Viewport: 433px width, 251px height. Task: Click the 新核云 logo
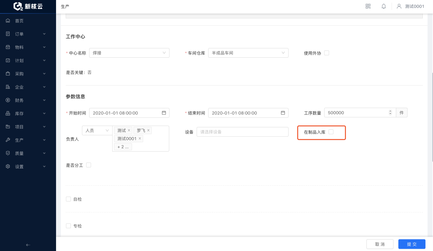tap(28, 6)
